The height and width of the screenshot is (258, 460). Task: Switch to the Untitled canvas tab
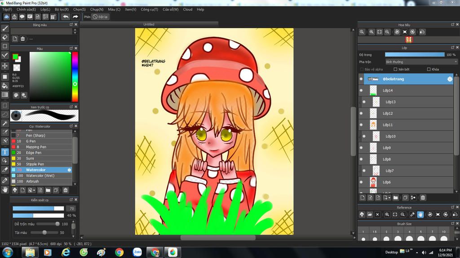[x=149, y=24]
